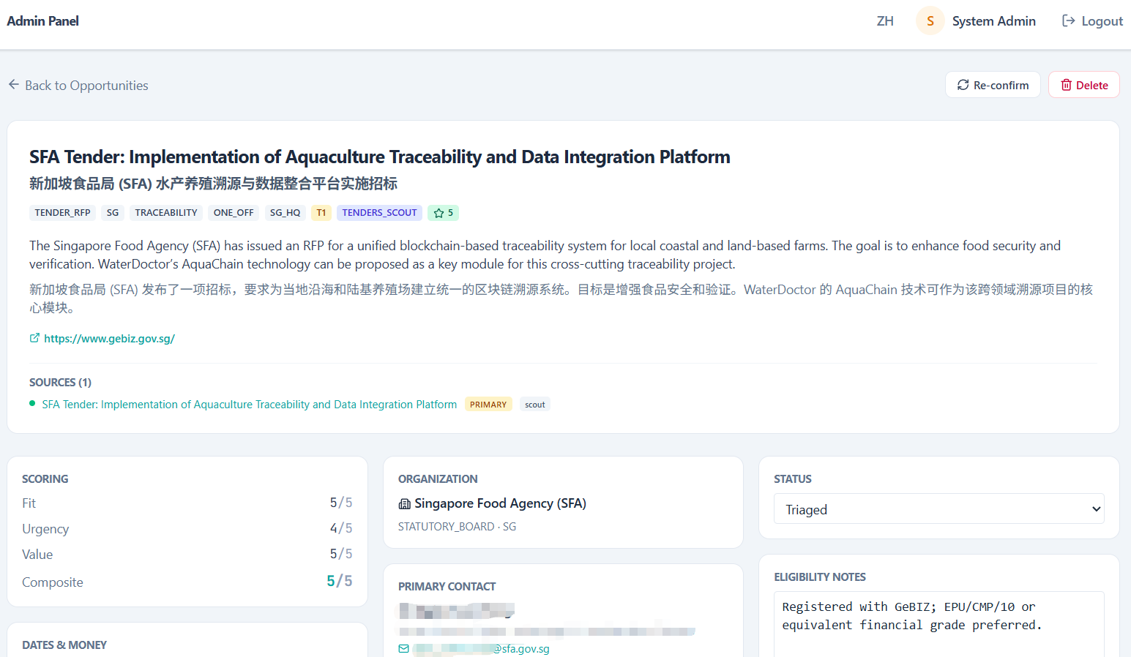This screenshot has height=657, width=1131.
Task: Click the SG_HQ tag
Action: tap(285, 213)
